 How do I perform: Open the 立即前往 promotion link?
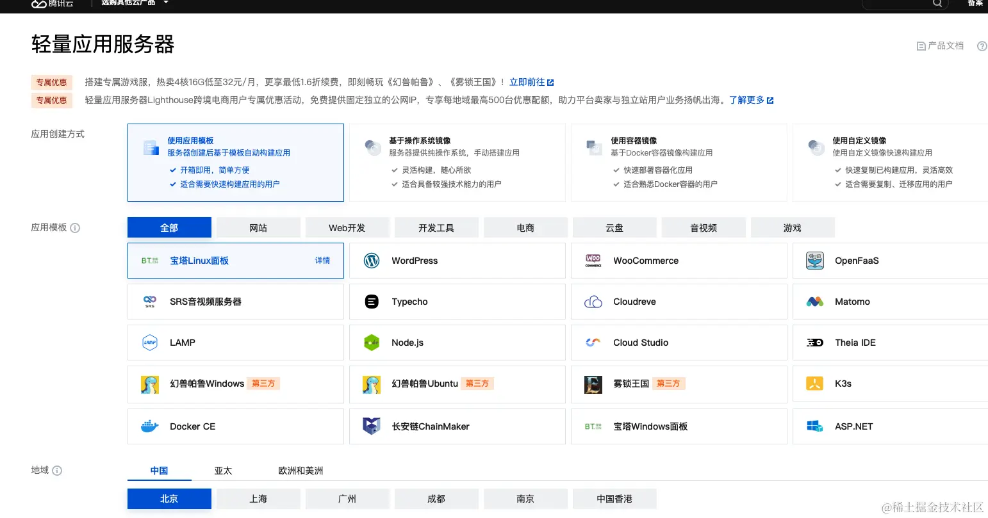[x=532, y=82]
